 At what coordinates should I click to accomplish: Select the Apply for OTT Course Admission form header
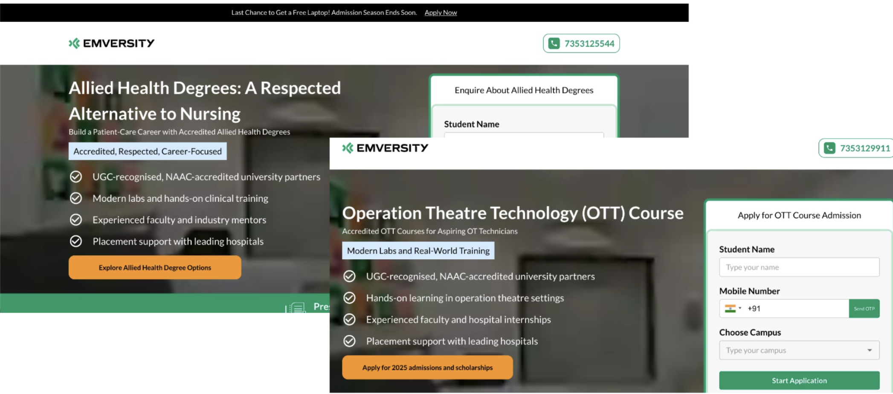[799, 215]
